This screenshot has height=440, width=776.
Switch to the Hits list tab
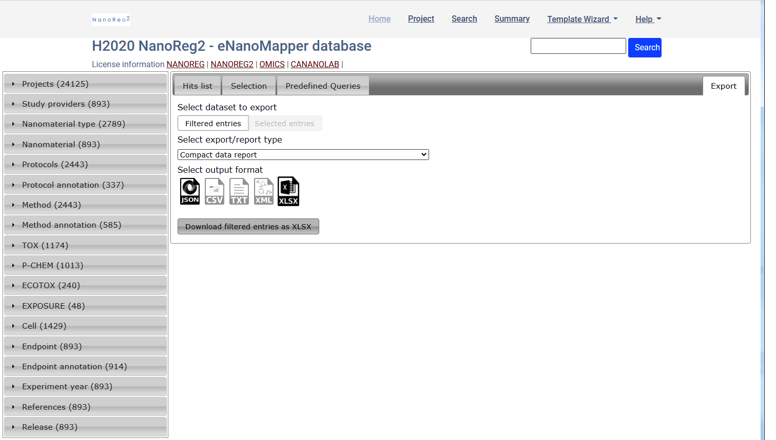(x=197, y=86)
